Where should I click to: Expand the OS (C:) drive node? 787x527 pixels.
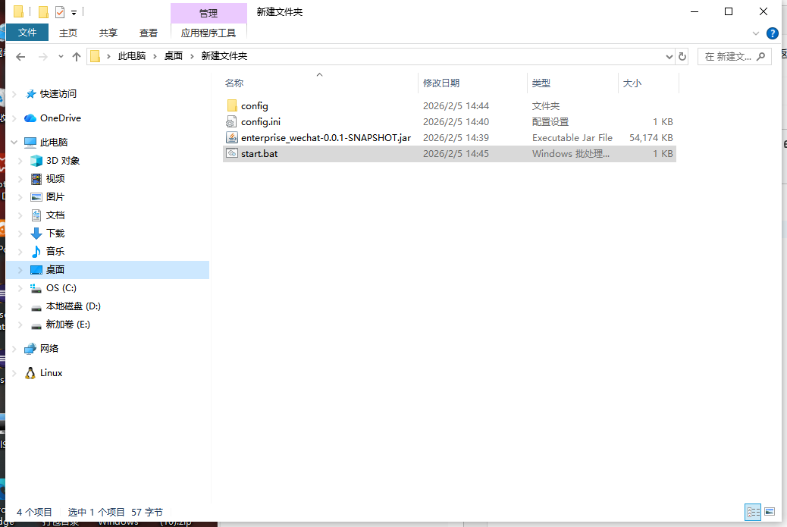click(20, 288)
